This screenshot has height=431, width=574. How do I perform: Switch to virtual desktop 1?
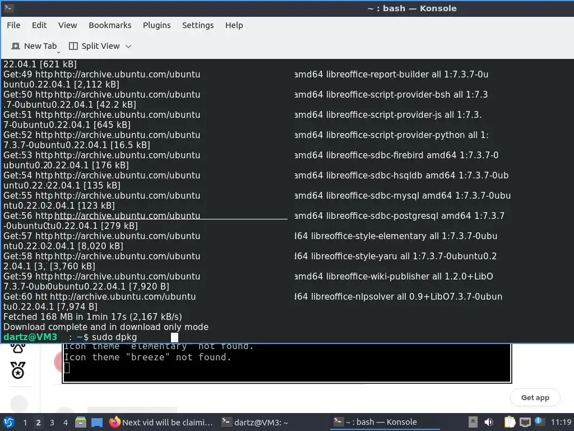click(25, 423)
